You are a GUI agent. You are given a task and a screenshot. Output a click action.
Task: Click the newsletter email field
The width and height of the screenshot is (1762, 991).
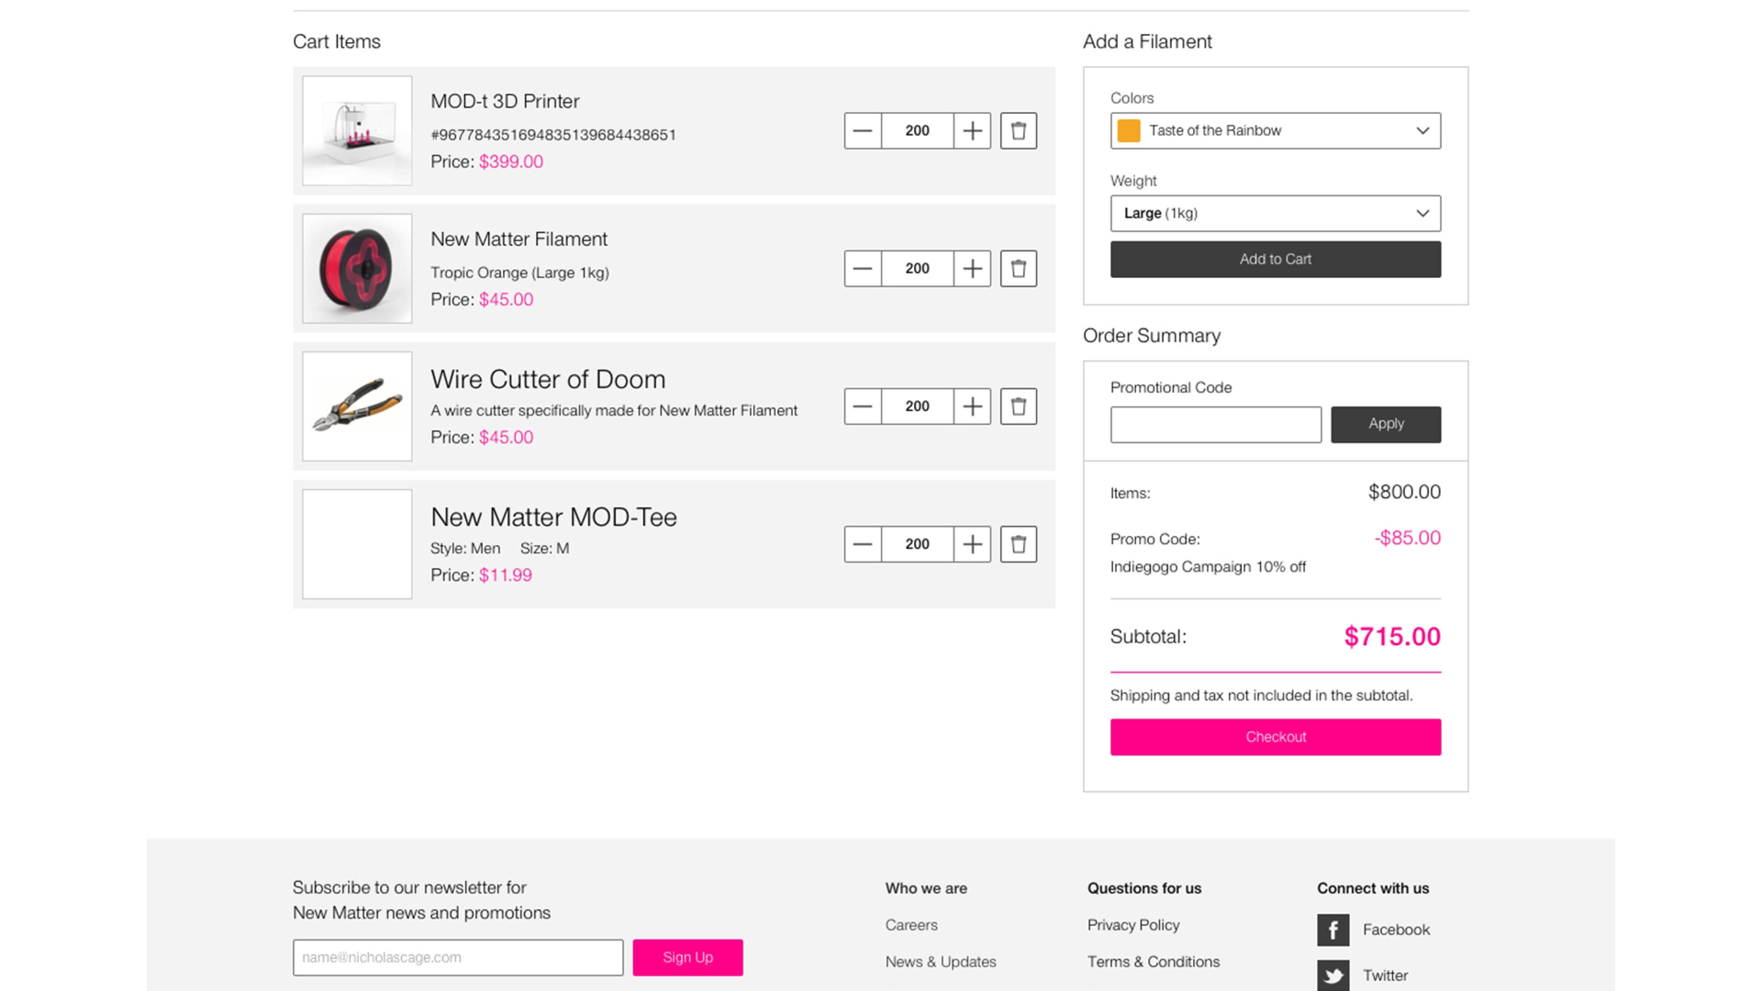click(457, 957)
